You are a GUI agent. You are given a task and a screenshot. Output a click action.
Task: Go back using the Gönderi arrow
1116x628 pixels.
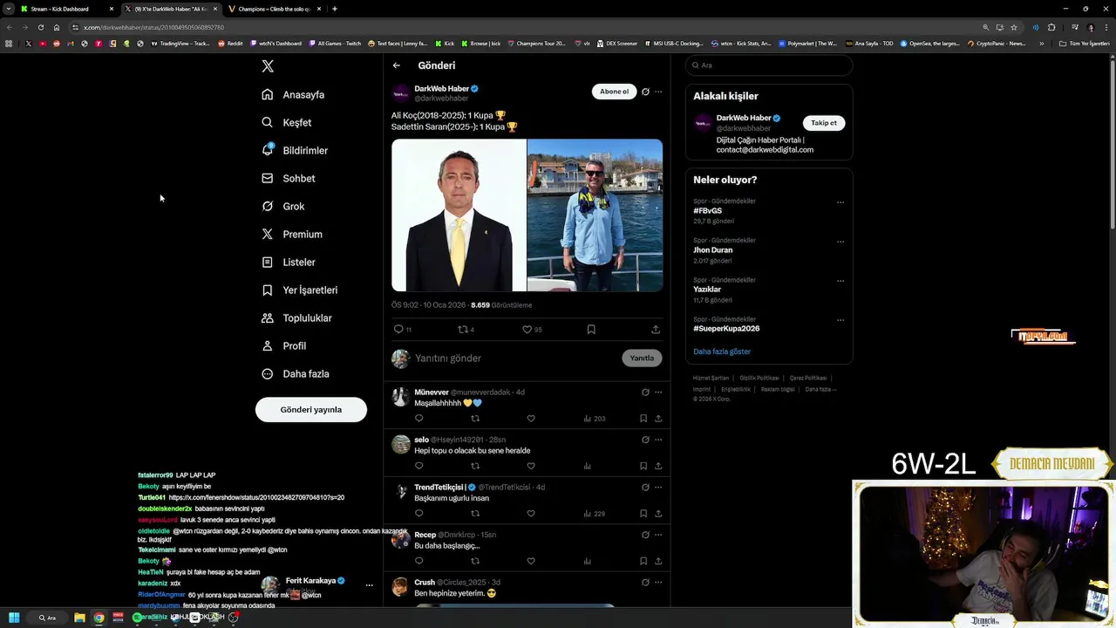[396, 65]
